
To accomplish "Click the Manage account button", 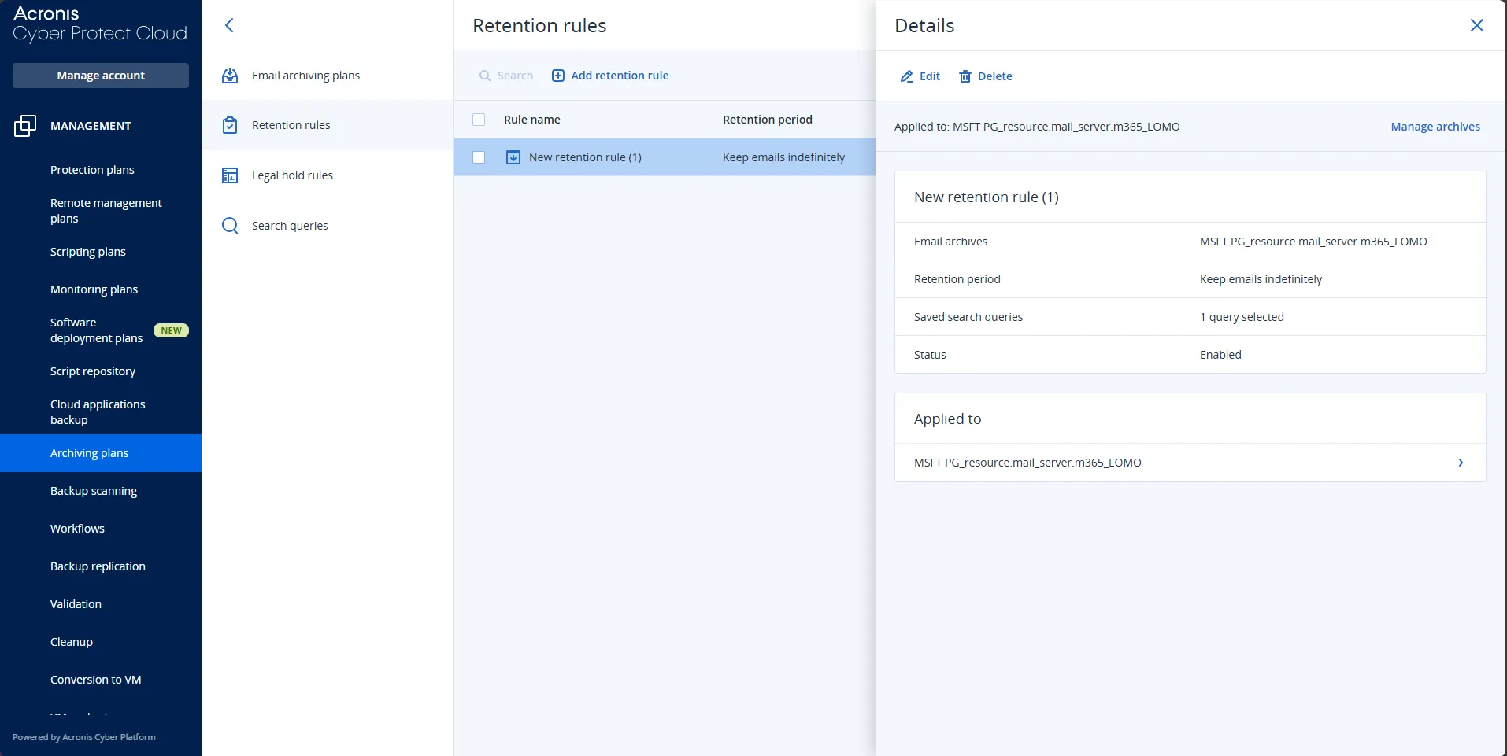I will pyautogui.click(x=100, y=75).
